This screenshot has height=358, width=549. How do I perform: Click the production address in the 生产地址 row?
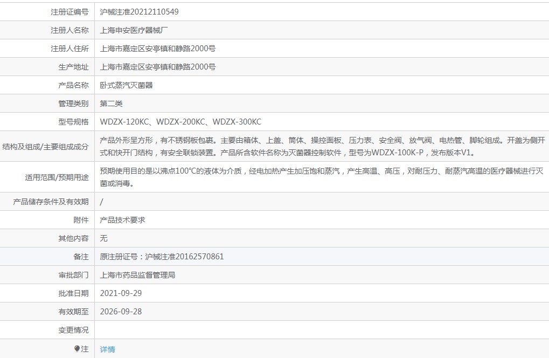point(157,67)
